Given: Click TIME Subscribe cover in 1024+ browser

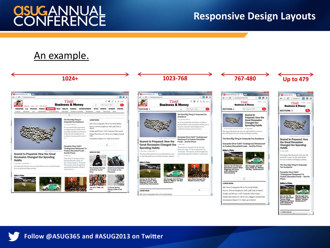Looking at the screenshot, I should coord(18,103).
